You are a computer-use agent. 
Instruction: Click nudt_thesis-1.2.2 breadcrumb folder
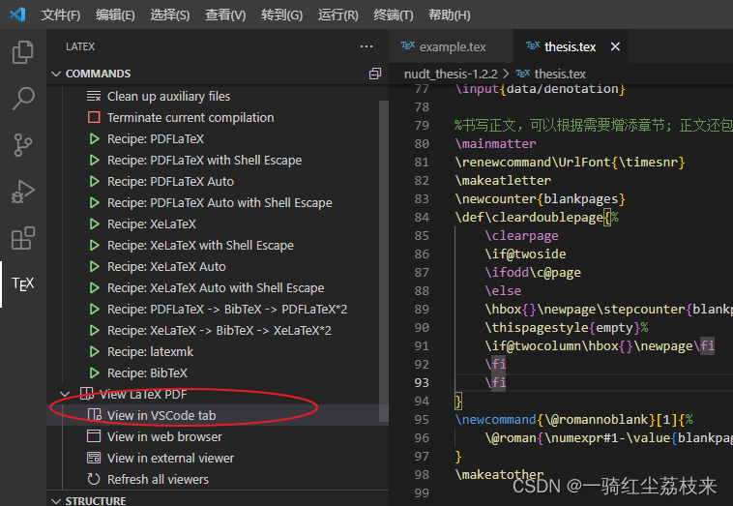(x=451, y=74)
